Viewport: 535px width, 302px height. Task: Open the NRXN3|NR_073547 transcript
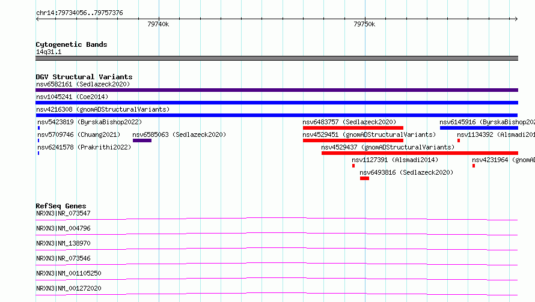pos(63,213)
